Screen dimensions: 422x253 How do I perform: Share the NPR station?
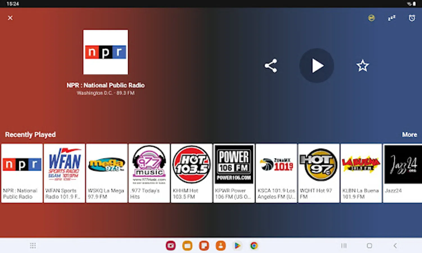271,66
